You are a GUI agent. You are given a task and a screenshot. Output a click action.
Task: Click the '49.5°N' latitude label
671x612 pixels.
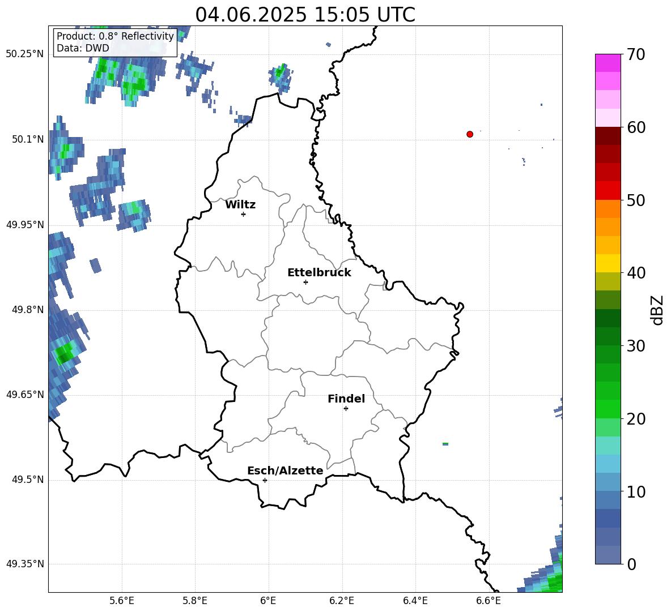28,480
